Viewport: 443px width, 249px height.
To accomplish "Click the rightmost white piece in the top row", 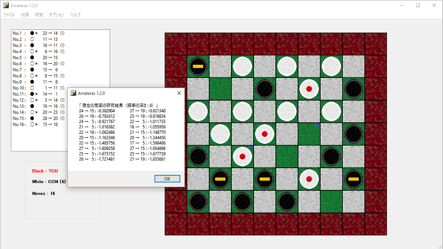I will pos(331,66).
